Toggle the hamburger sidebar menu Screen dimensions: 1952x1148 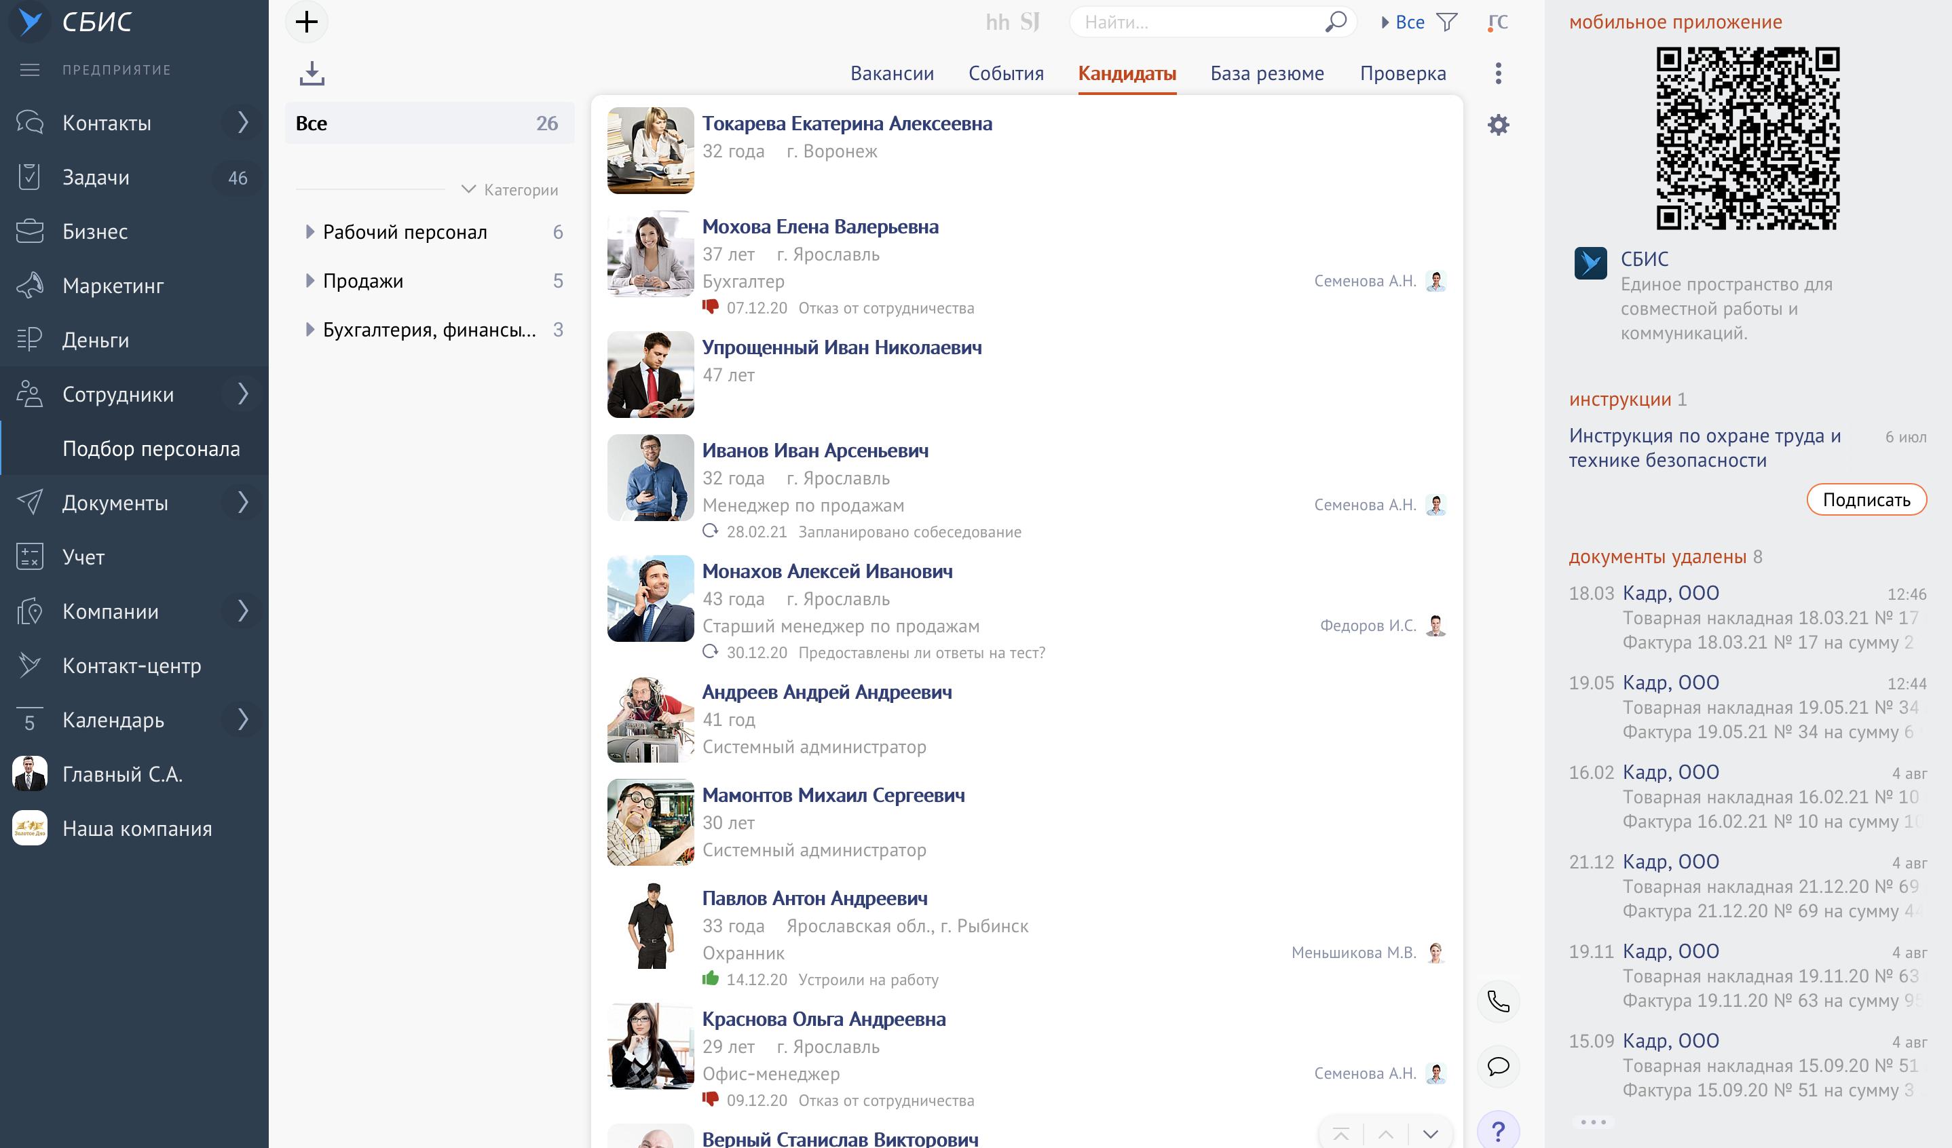point(29,70)
